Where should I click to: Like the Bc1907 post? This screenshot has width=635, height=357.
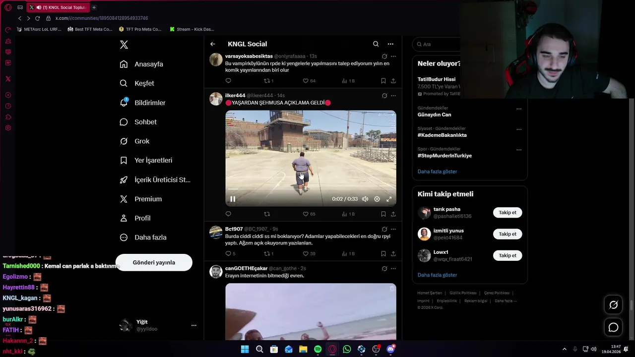pos(309,253)
